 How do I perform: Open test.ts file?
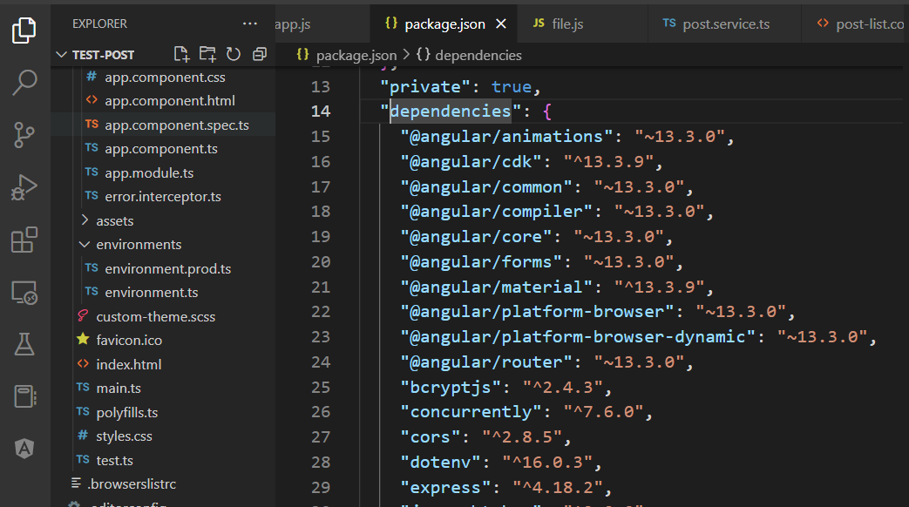click(114, 461)
